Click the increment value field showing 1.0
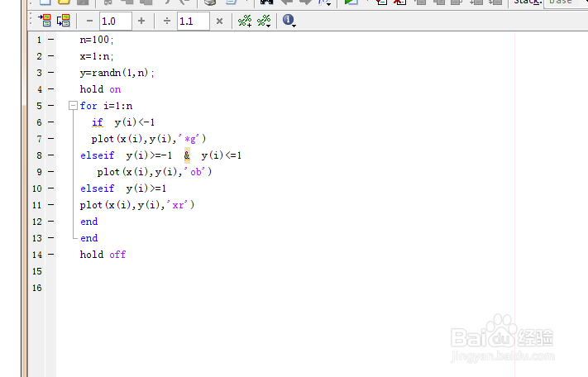The image size is (588, 377). pyautogui.click(x=116, y=21)
